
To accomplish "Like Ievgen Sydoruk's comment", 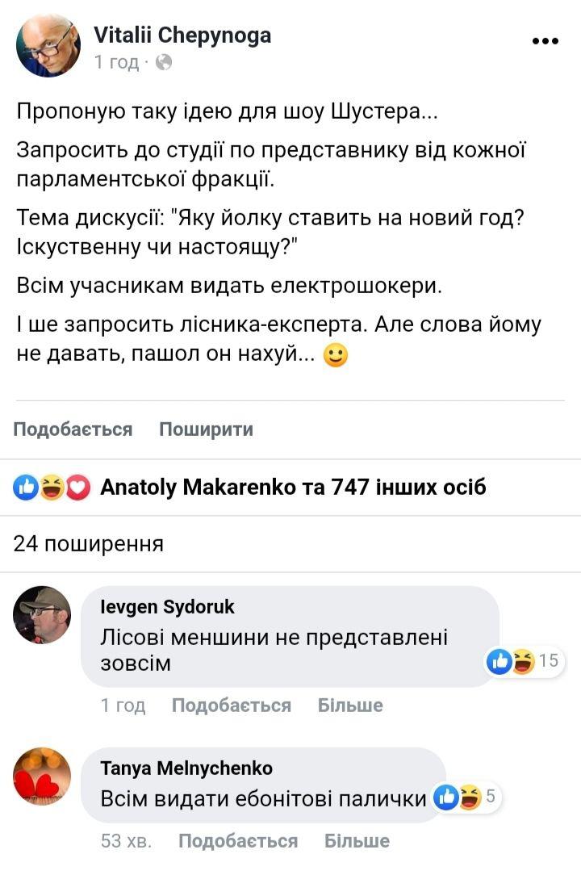I will point(231,706).
